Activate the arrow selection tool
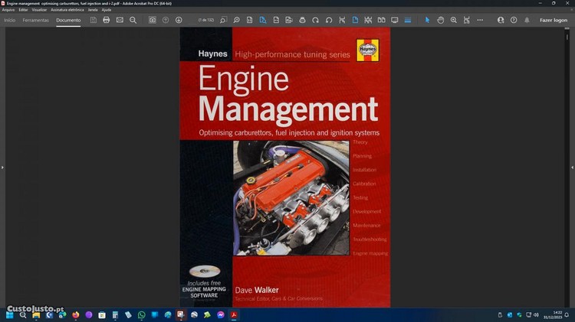Viewport: 575px width, 322px height. click(427, 20)
